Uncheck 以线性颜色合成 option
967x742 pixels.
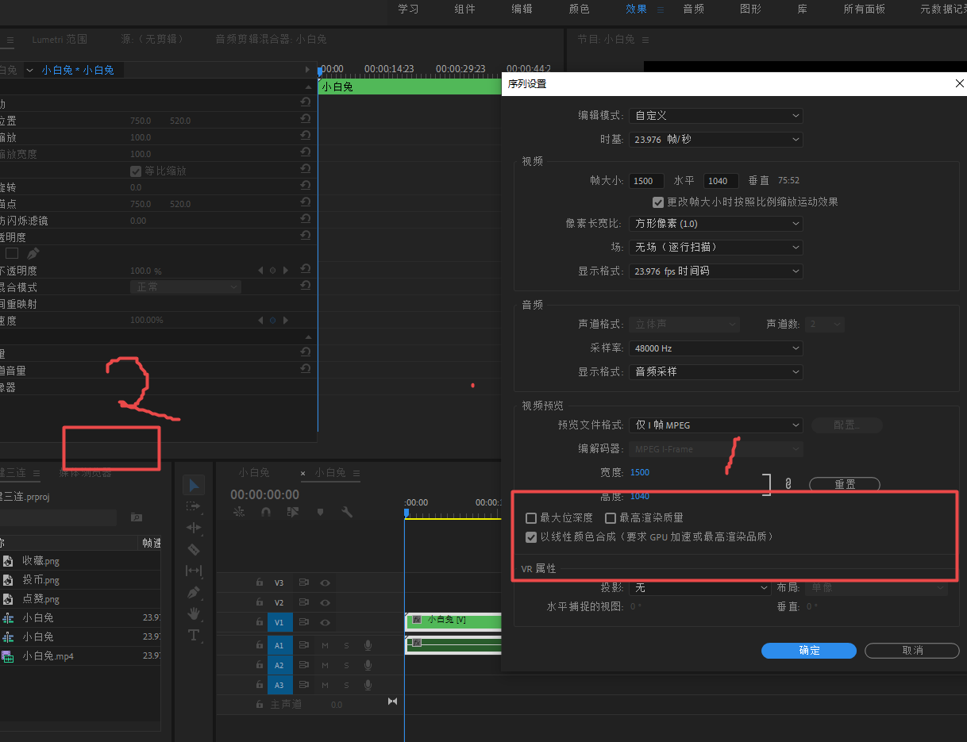[x=531, y=537]
